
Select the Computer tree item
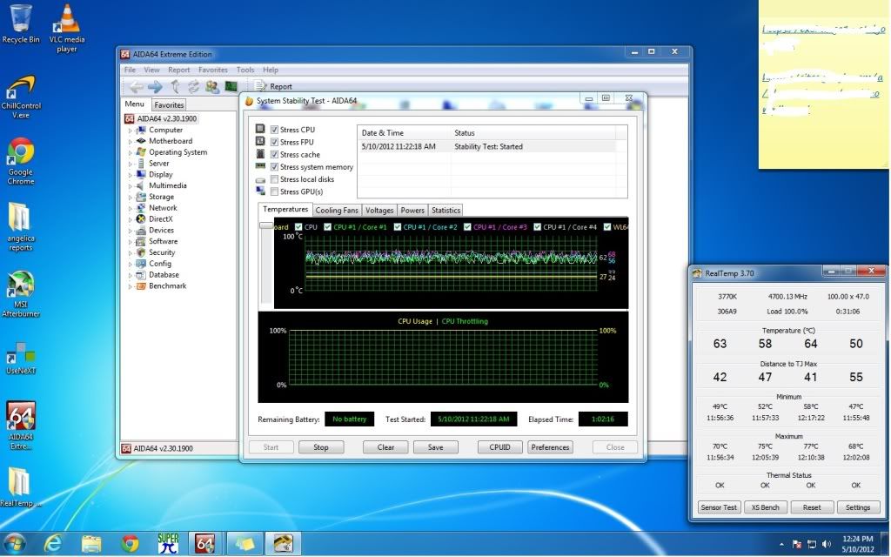pos(165,130)
